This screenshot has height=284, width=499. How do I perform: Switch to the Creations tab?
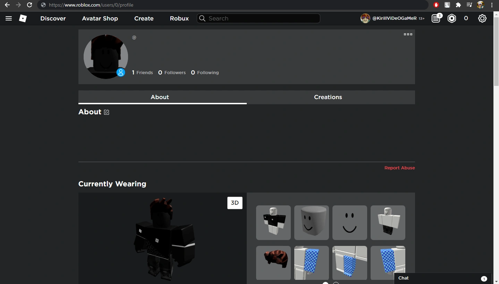[x=331, y=97]
